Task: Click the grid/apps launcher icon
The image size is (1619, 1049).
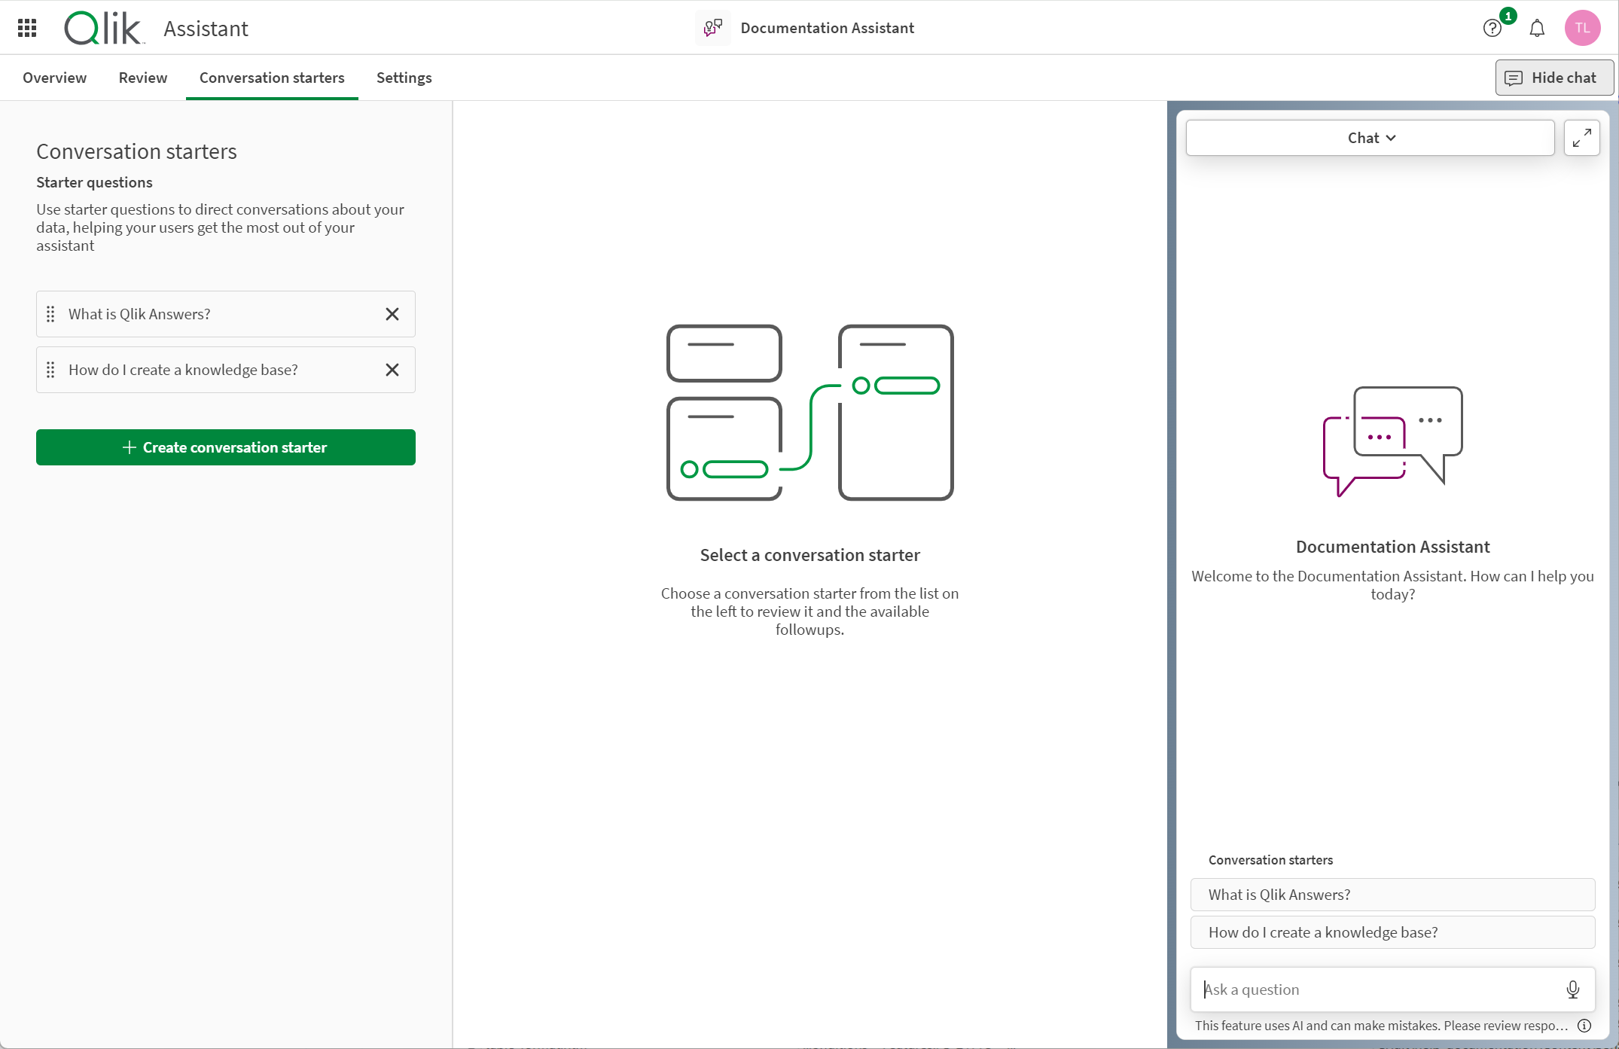Action: coord(29,27)
